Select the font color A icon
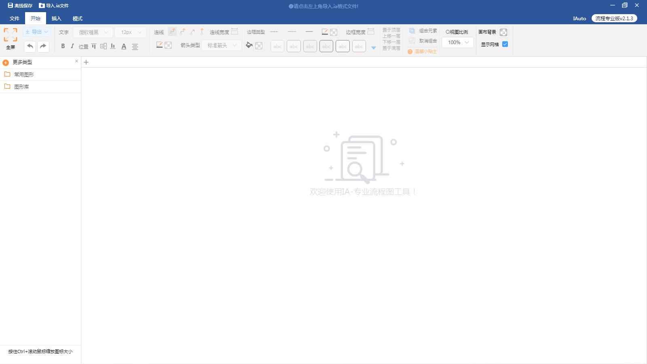This screenshot has width=647, height=364. click(124, 47)
